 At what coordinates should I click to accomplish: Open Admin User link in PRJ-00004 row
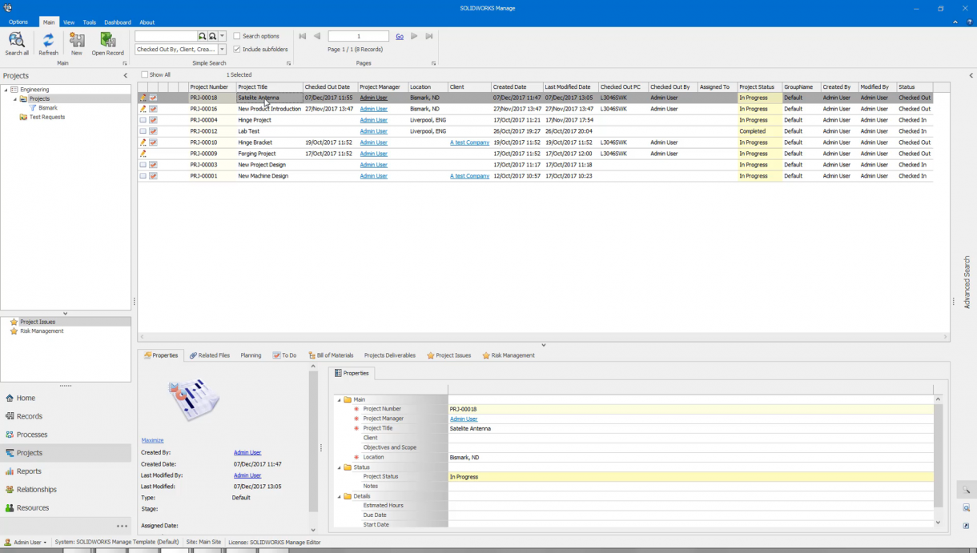pos(373,120)
